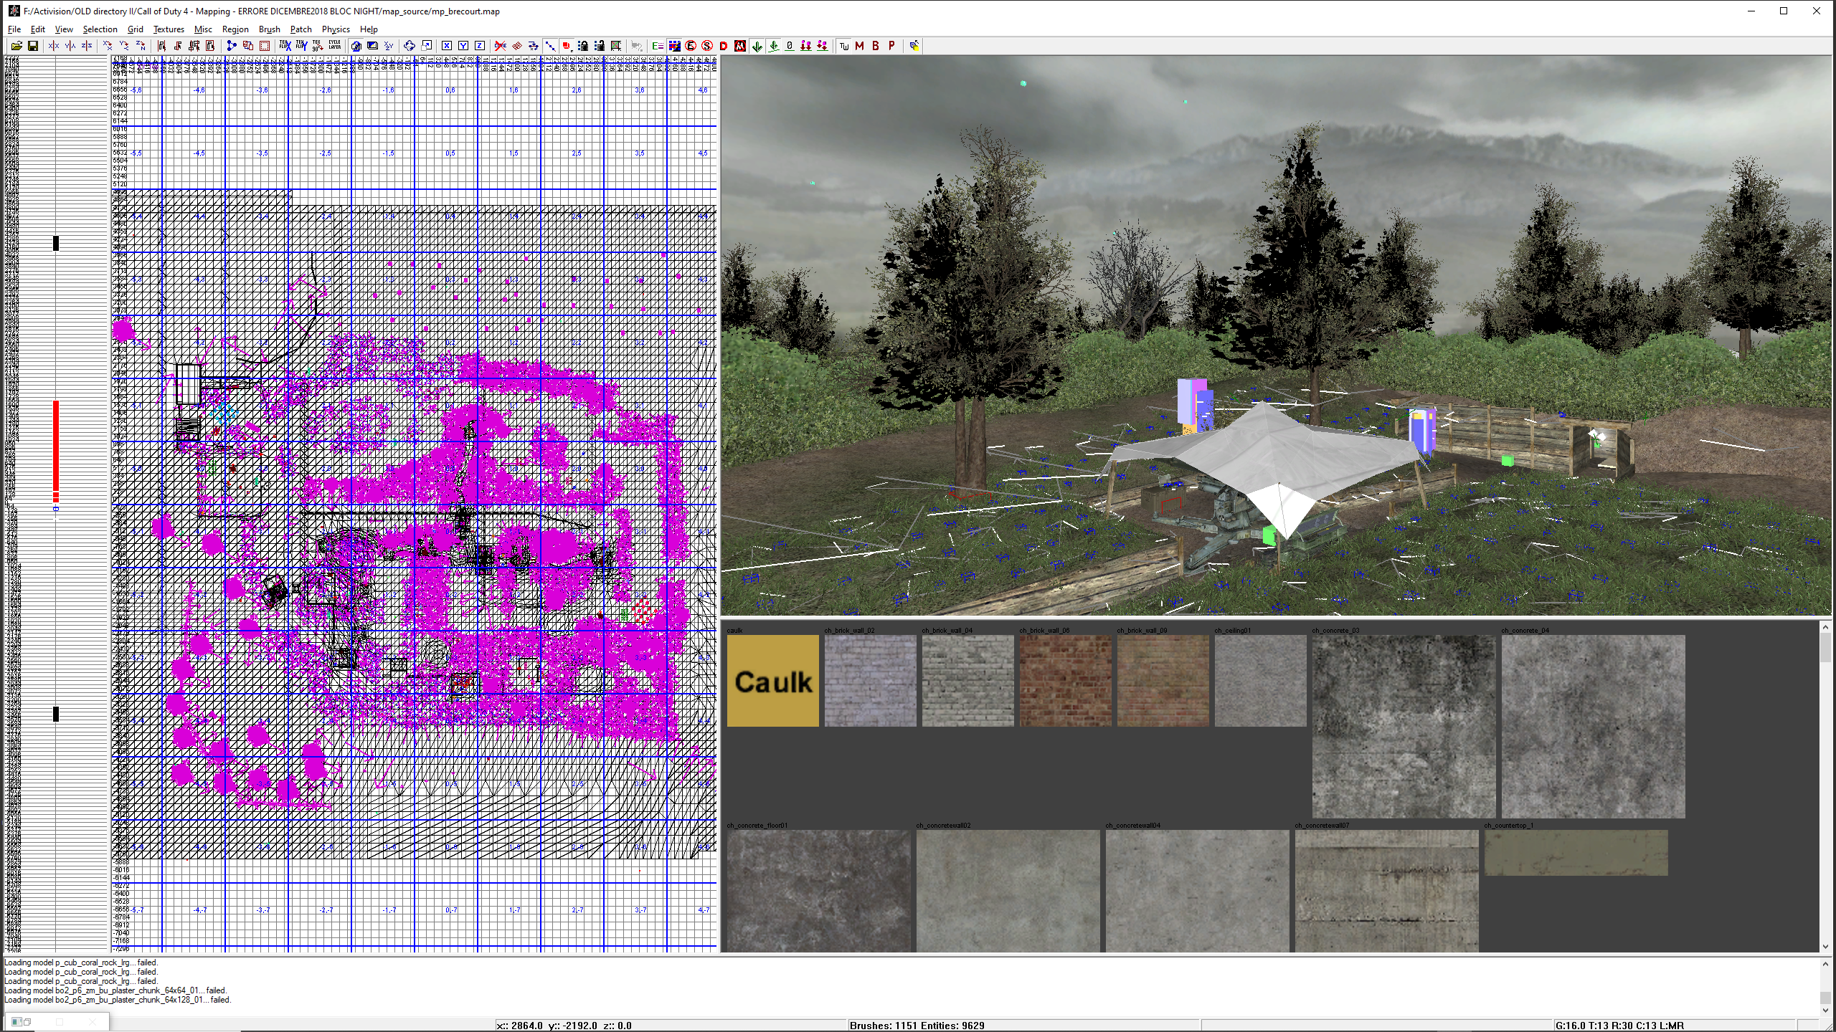This screenshot has height=1032, width=1836.
Task: Click console log scrollbar up arrow
Action: (x=1825, y=964)
